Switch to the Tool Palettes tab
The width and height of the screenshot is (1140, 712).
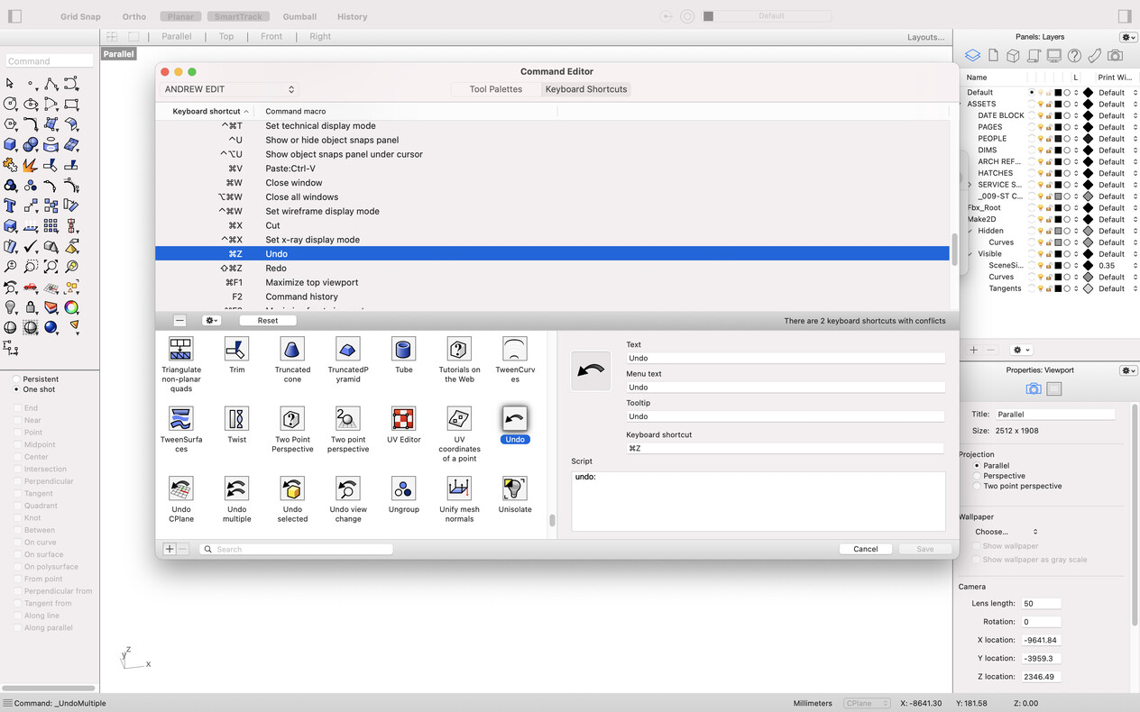click(495, 89)
